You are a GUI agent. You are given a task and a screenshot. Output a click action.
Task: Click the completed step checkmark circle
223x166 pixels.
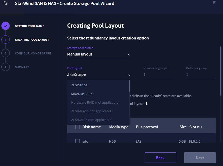point(6,26)
